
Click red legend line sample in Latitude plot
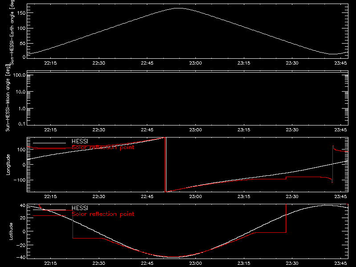click(x=49, y=216)
